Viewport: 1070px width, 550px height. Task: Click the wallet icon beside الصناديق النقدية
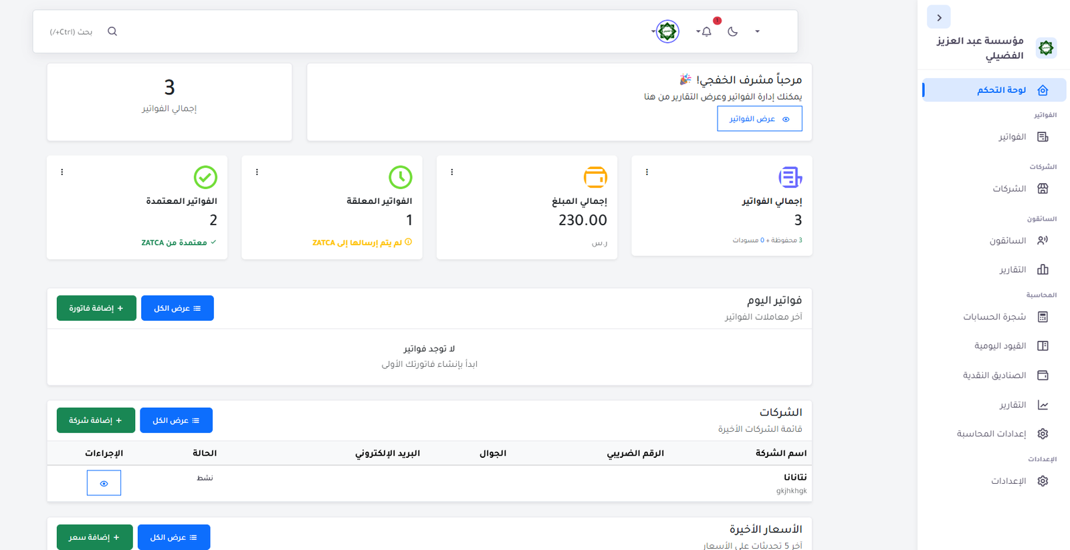tap(1043, 375)
